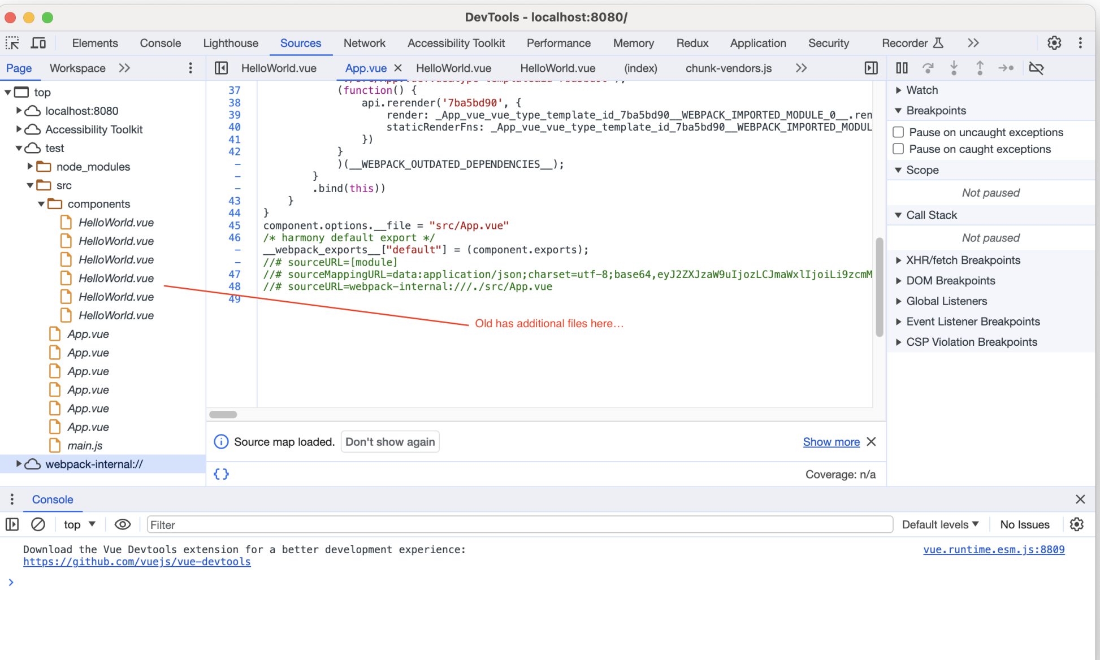1100x660 pixels.
Task: Hide the debugger sidebar toggle icon
Action: [871, 68]
